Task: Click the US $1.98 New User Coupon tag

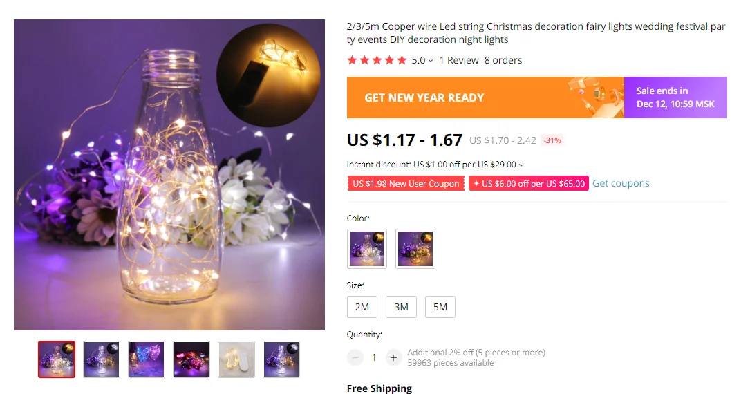Action: (x=406, y=184)
